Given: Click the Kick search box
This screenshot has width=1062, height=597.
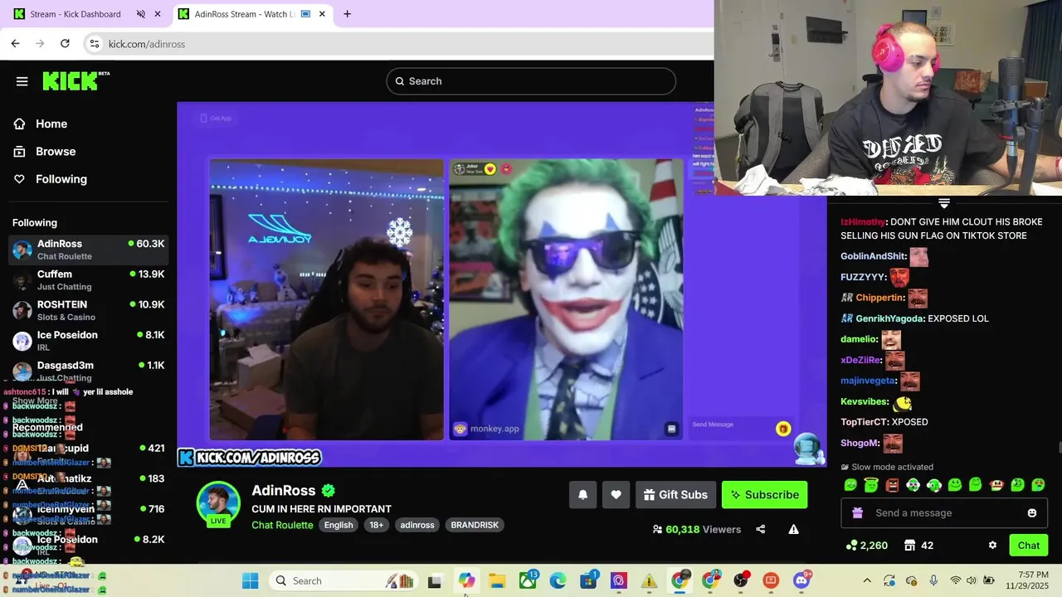Looking at the screenshot, I should click(x=531, y=81).
